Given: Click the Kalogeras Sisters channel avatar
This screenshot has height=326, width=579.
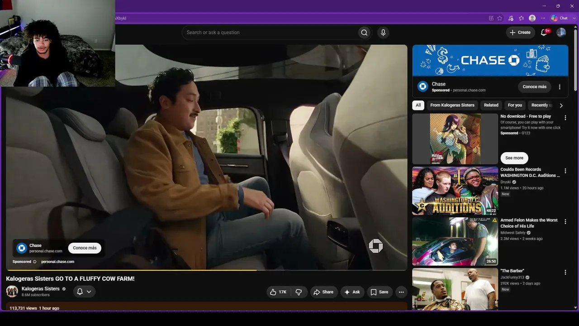Looking at the screenshot, I should pos(12,291).
